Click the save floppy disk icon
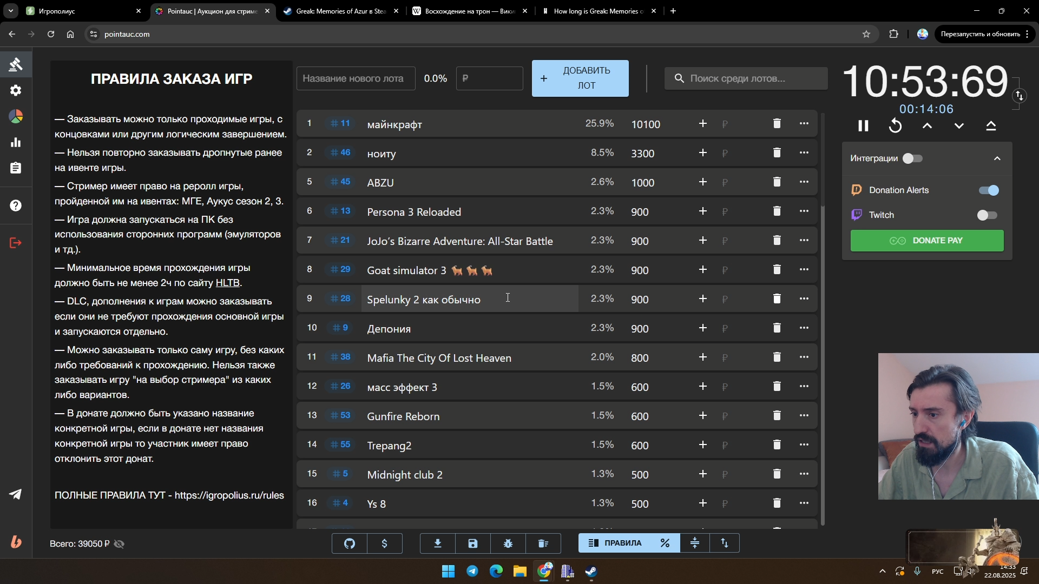 pyautogui.click(x=473, y=543)
